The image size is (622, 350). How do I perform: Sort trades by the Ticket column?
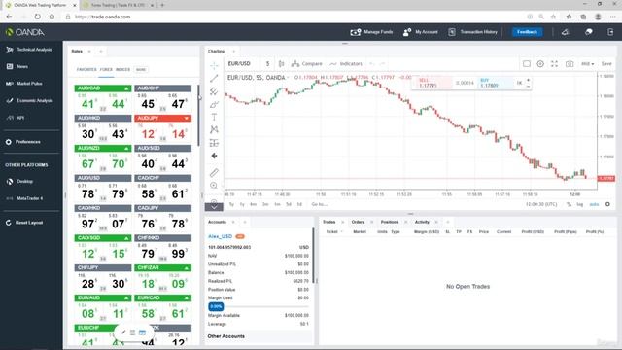click(x=331, y=231)
